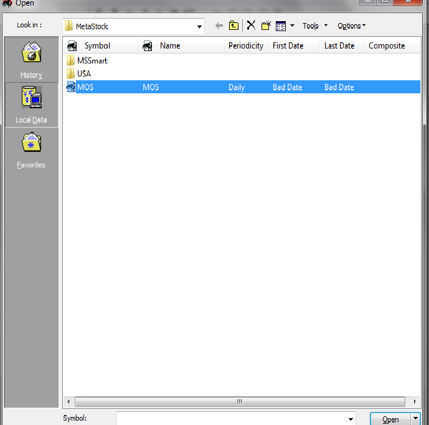
Task: Select the Local Data sidebar icon
Action: (32, 105)
